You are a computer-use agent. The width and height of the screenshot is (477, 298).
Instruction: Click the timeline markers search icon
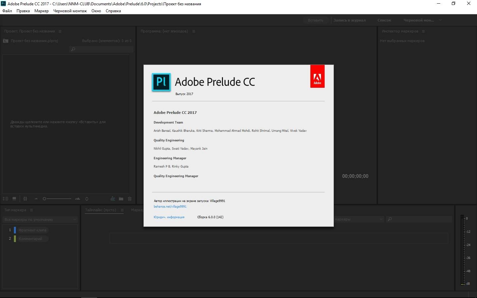(390, 219)
